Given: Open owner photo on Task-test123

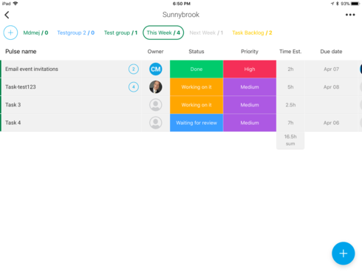Looking at the screenshot, I should pos(156,87).
